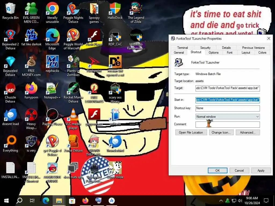Launch Peggle Nights Deluxe shortcut
The width and height of the screenshot is (275, 206).
[x=73, y=13]
